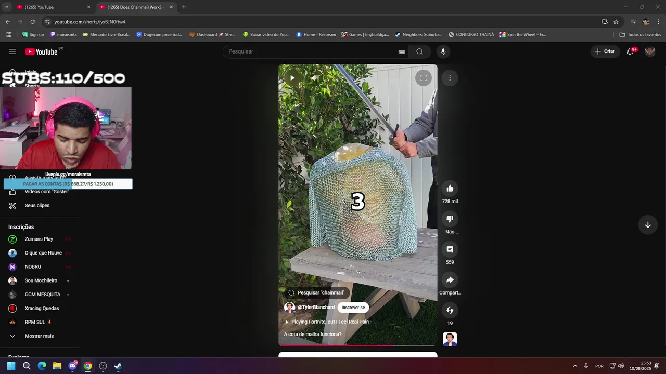Open the Mercado Livre Brasil bookmark
Viewport: 666px width, 374px height.
pyautogui.click(x=106, y=35)
